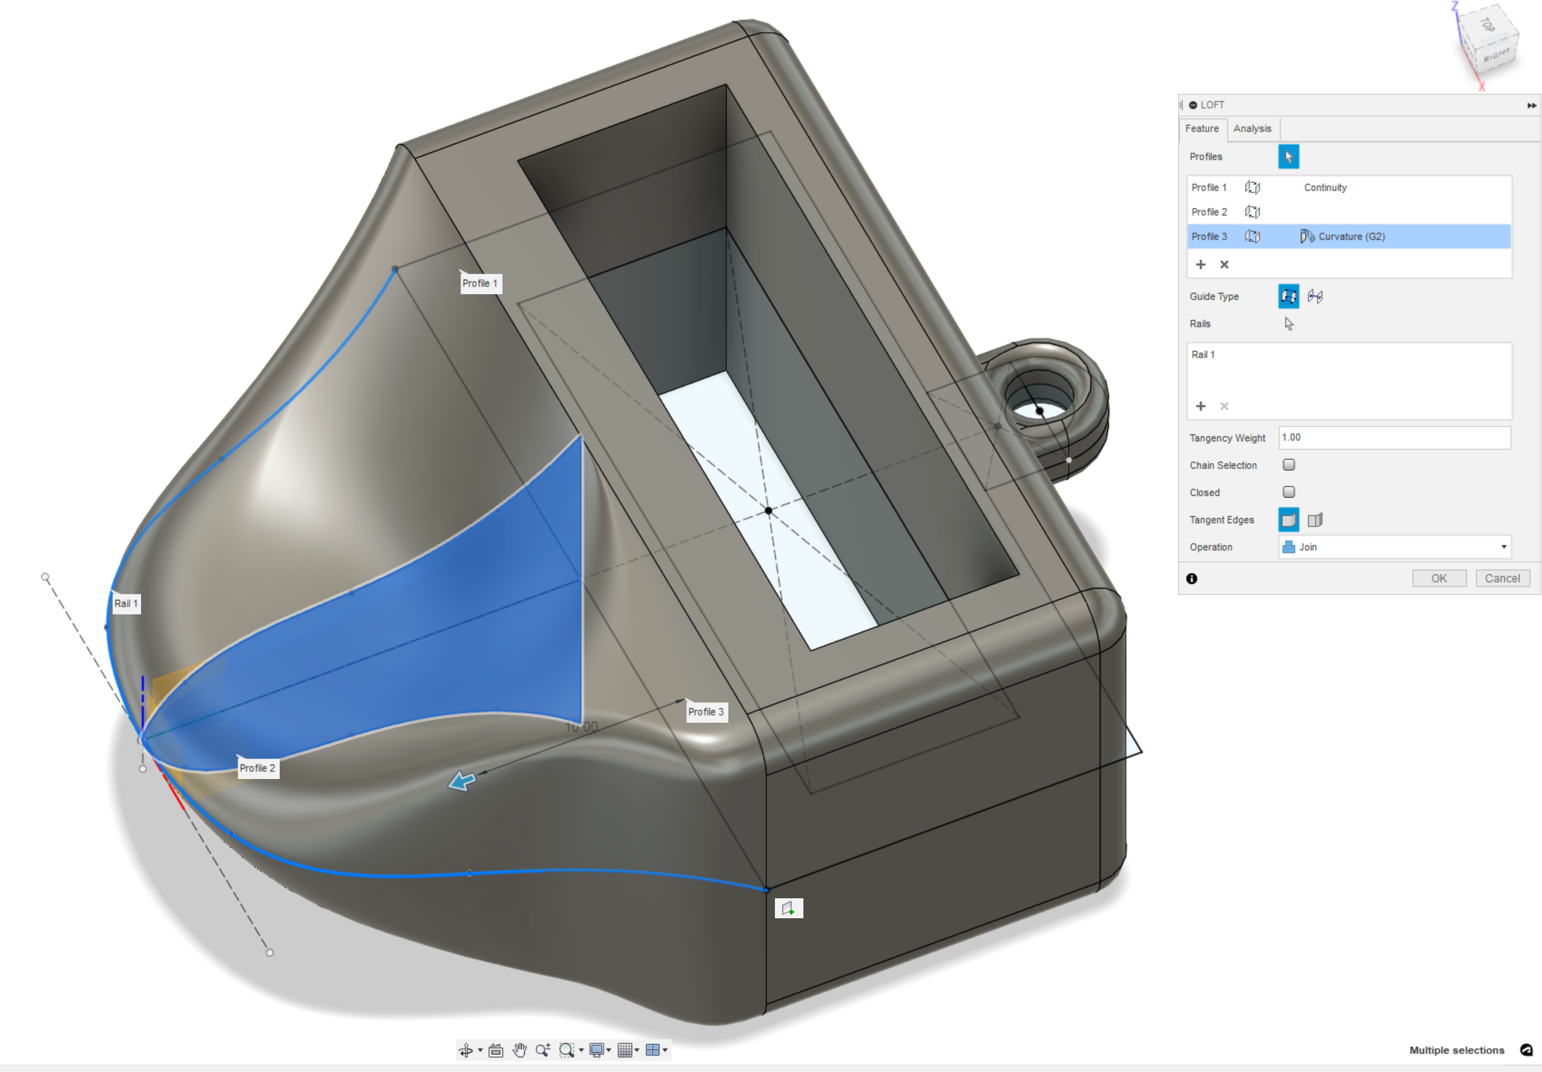Enable the Chain Selection checkbox
The image size is (1542, 1072).
click(1288, 465)
